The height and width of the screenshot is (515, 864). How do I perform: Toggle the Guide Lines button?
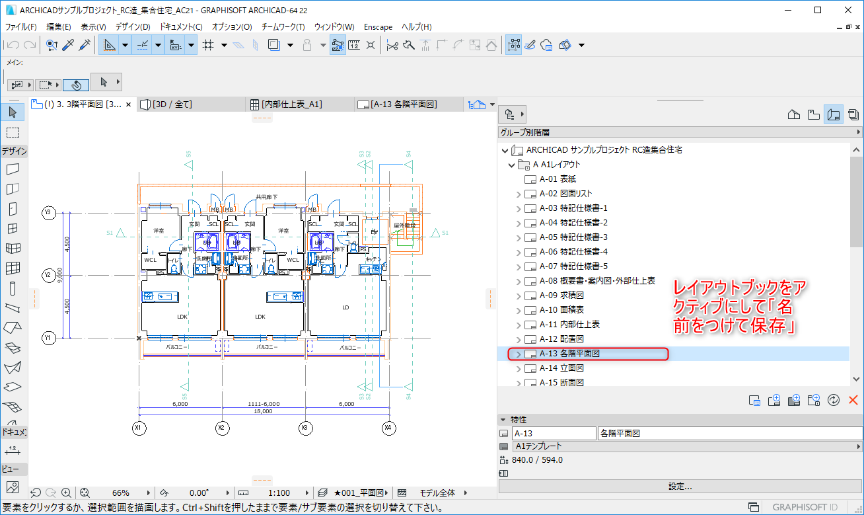click(x=110, y=45)
